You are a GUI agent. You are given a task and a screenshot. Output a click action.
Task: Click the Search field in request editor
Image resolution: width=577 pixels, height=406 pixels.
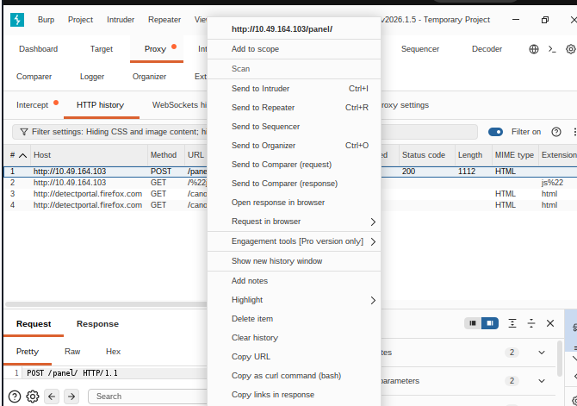(x=146, y=397)
